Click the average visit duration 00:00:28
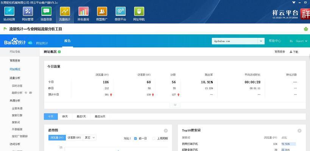310x151 pixels. [x=252, y=82]
